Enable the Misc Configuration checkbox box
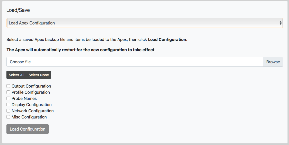289x145 pixels. click(x=8, y=117)
